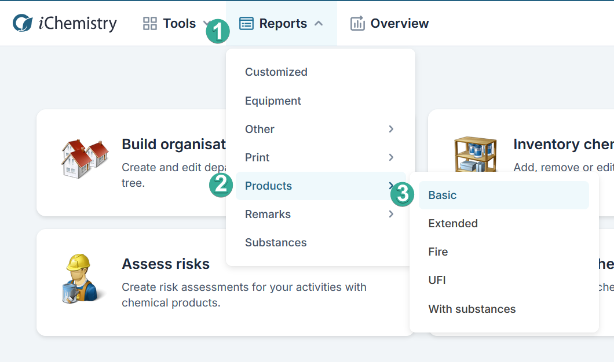Click the red houses organisation icon

(x=85, y=157)
